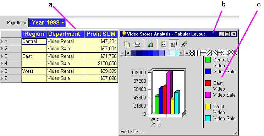The image size is (264, 136).
Task: Toggle the graph-with-legend icon in toolbar
Action: pyautogui.click(x=174, y=44)
